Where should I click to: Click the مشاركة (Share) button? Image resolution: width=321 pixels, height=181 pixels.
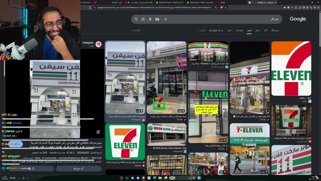pos(78,169)
